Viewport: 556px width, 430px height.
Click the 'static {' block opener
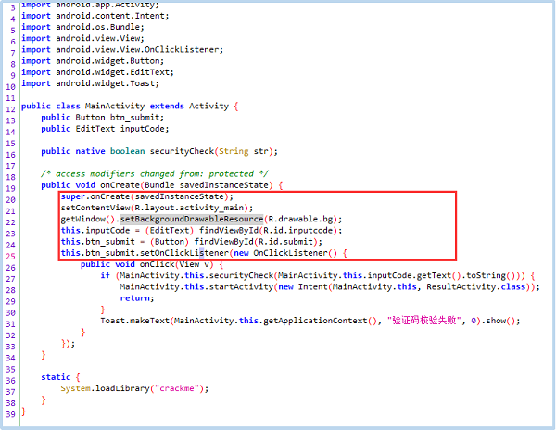tap(60, 377)
